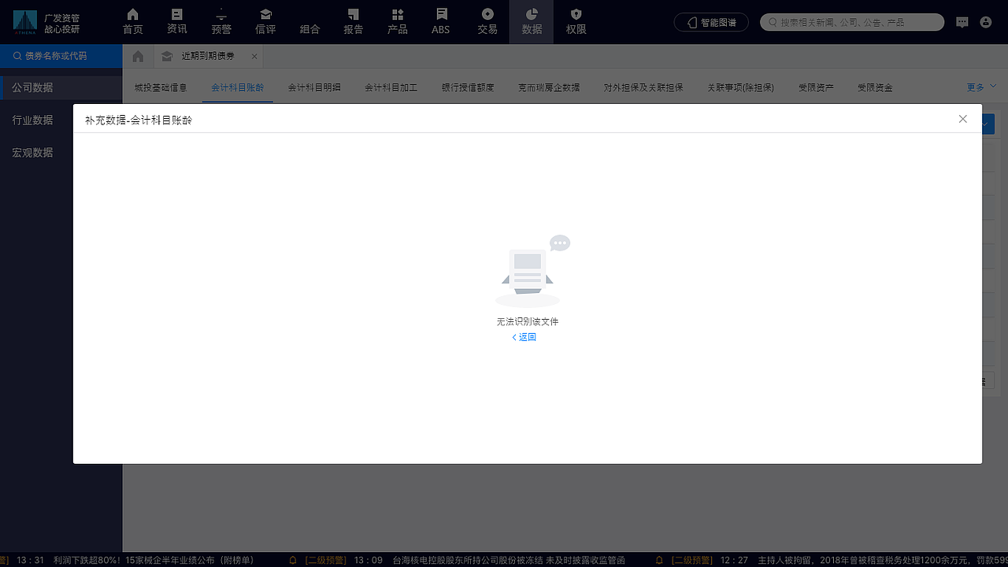Click the user account avatar icon
This screenshot has width=1008, height=567.
[986, 22]
